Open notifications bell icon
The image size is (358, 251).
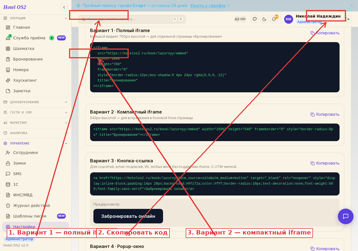point(274,19)
